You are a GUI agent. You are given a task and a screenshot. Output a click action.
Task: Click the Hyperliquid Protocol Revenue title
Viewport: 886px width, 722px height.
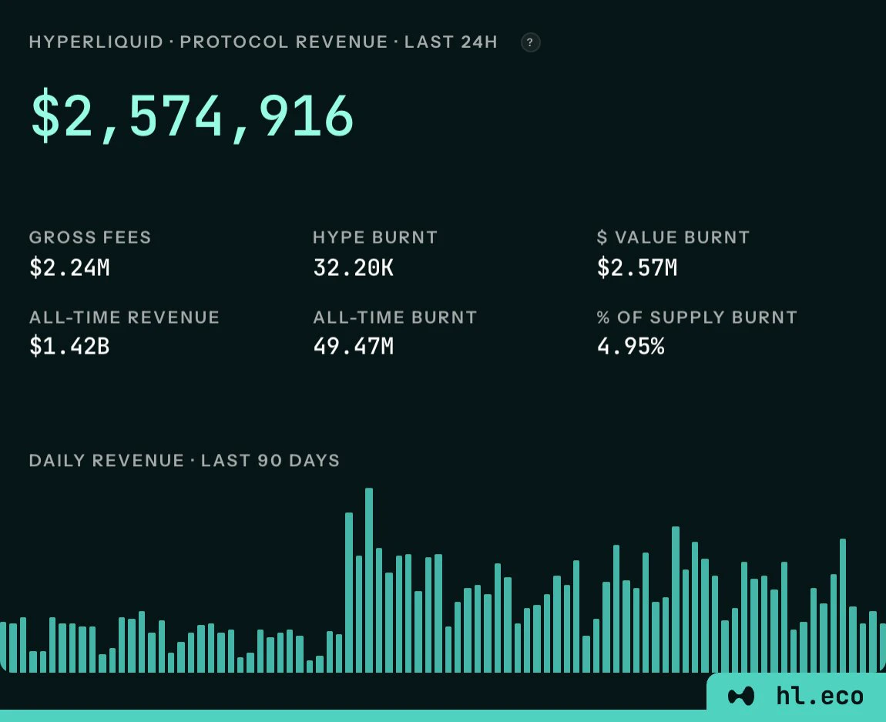pyautogui.click(x=263, y=42)
